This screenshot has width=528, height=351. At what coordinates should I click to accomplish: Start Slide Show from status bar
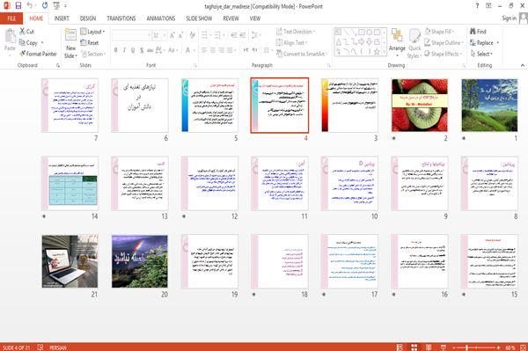[444, 347]
